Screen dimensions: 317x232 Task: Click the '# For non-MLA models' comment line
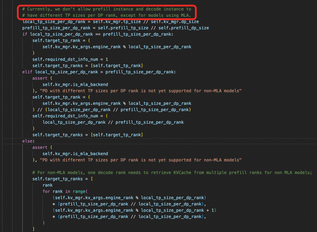coord(172,173)
